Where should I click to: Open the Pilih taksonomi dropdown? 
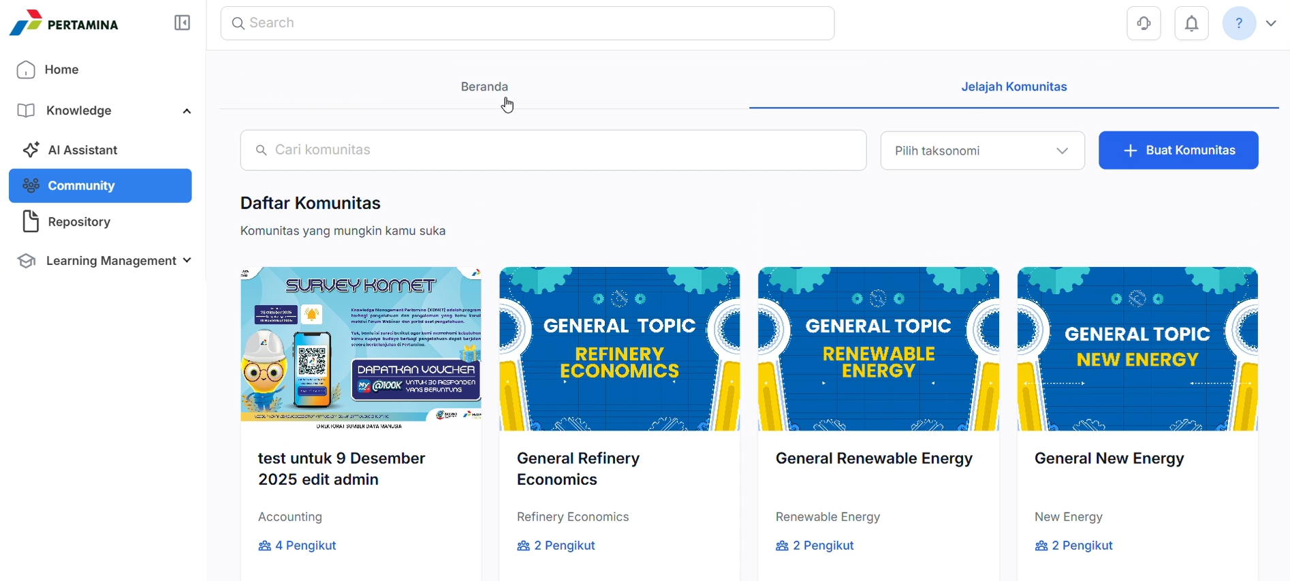point(981,151)
